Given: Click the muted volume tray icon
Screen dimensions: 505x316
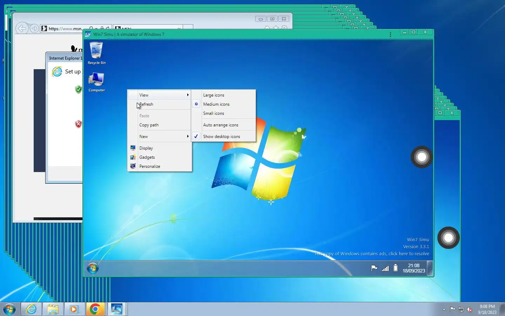Looking at the screenshot, I should pyautogui.click(x=470, y=309).
